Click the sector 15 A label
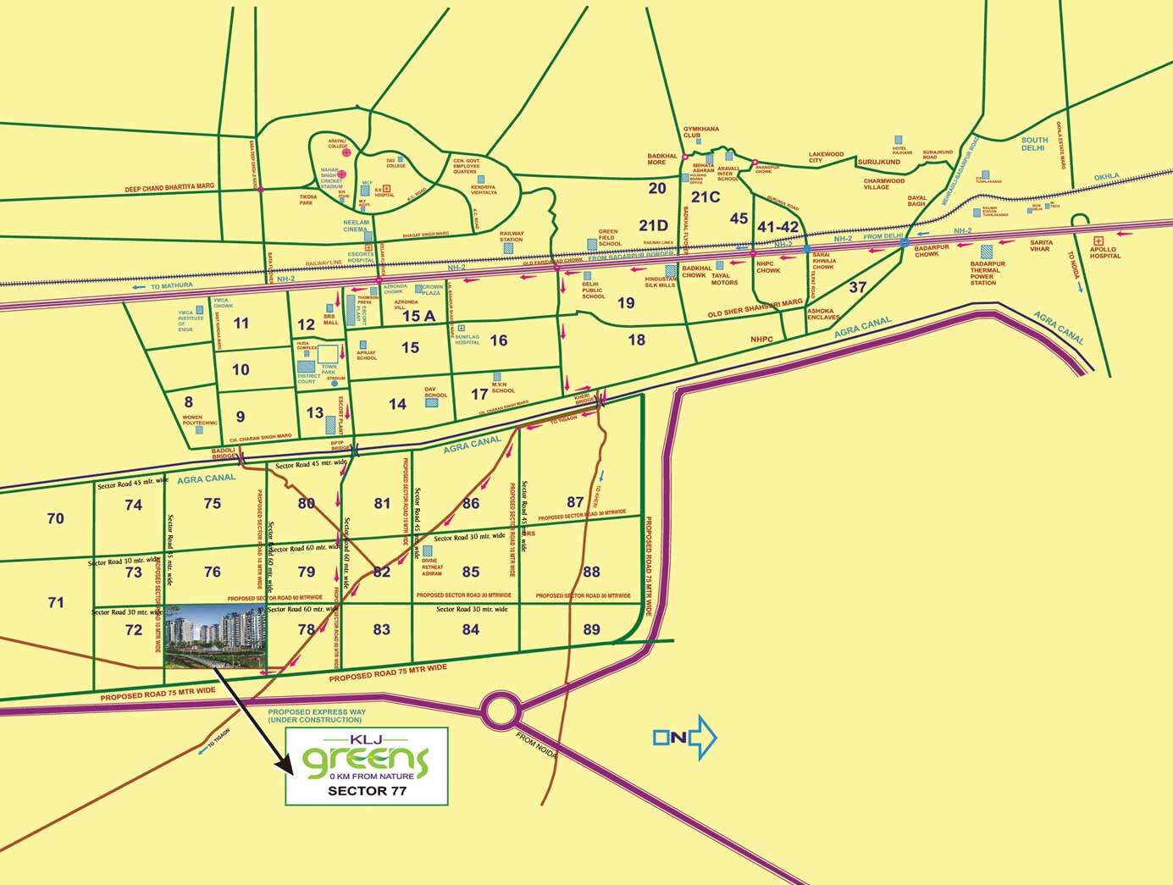 coord(418,316)
